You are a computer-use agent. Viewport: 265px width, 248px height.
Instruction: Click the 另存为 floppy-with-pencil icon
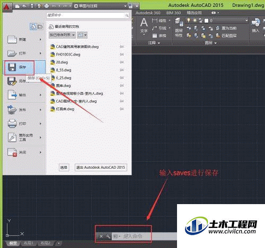coord(12,81)
